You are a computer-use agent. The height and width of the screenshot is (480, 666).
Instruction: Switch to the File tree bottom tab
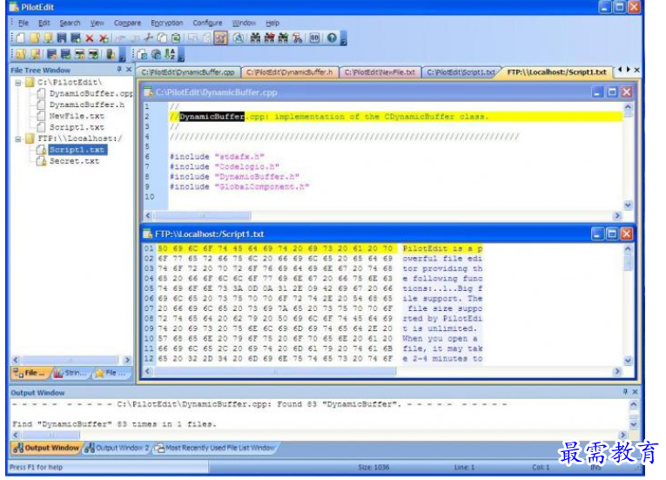click(x=30, y=374)
